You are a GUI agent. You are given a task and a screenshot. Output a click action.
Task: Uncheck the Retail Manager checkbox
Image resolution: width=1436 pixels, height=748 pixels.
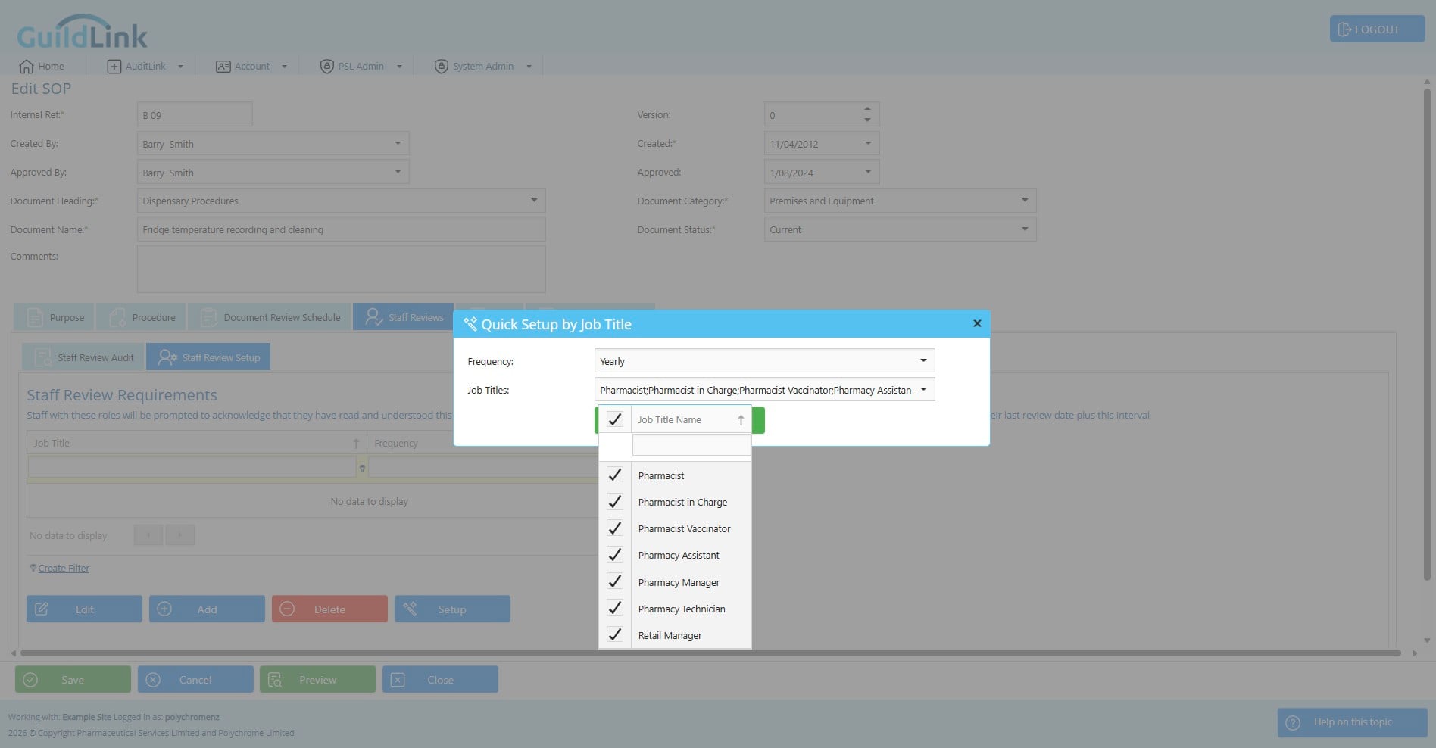point(615,635)
